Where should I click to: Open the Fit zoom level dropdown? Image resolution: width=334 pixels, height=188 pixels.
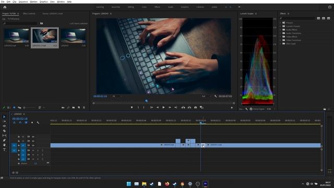point(117,96)
